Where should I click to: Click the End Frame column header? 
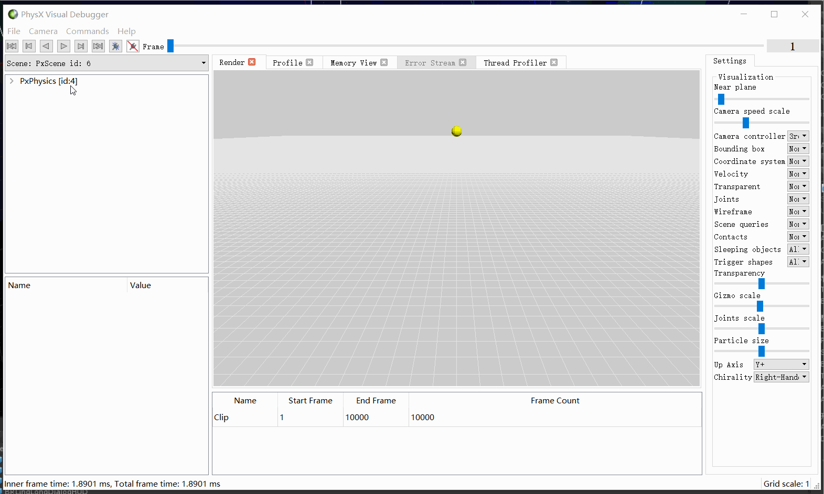tap(376, 401)
